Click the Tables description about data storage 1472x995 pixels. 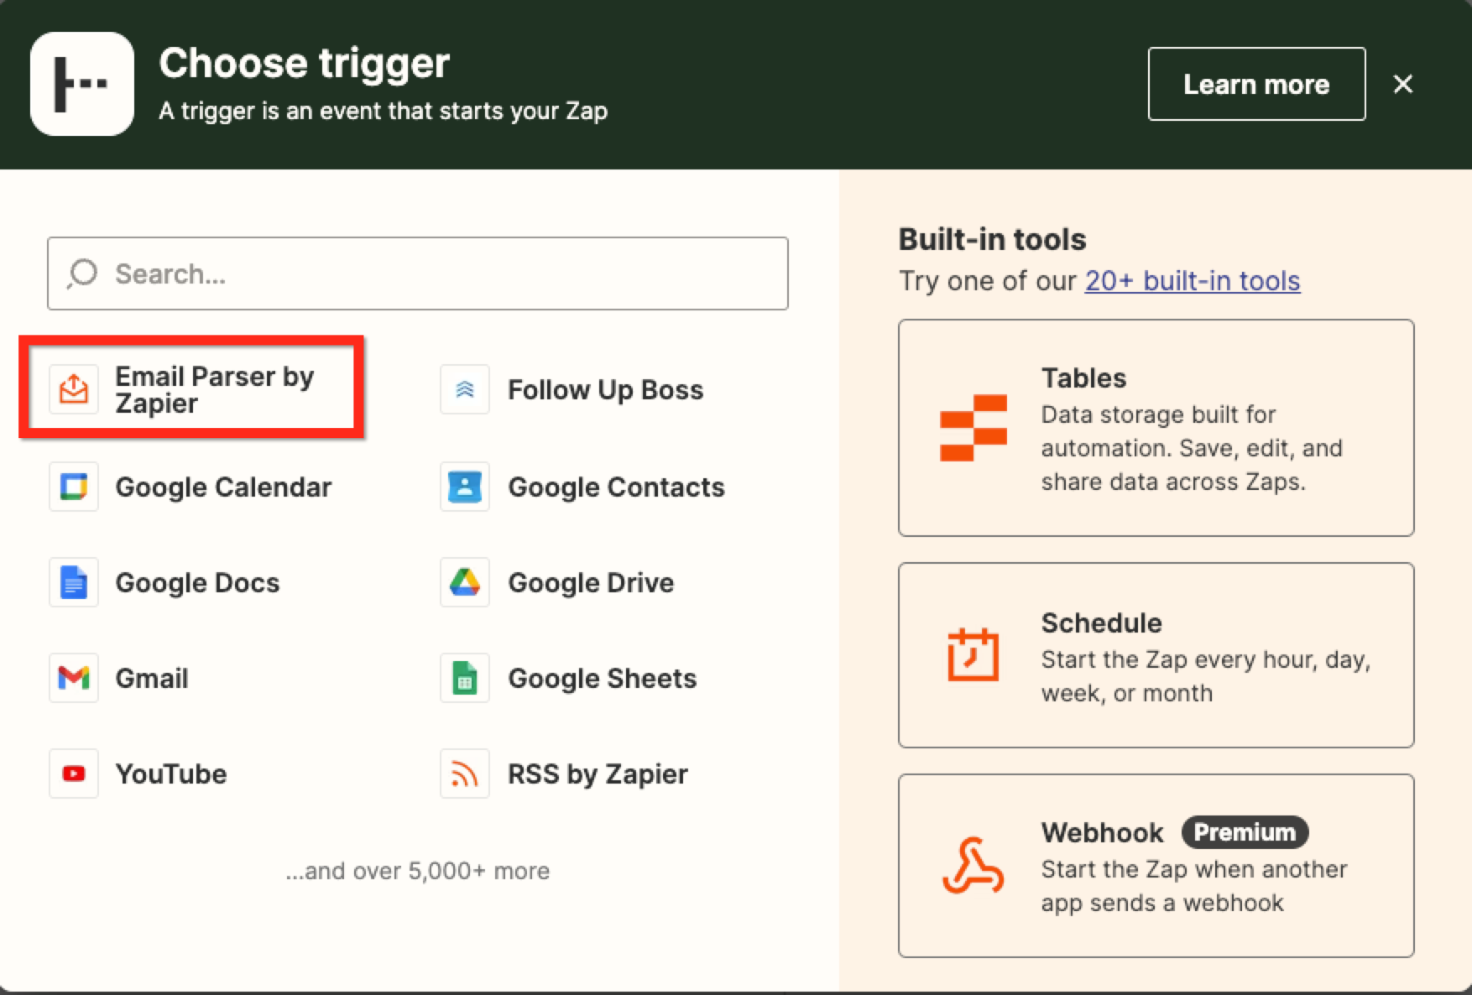pyautogui.click(x=1192, y=448)
